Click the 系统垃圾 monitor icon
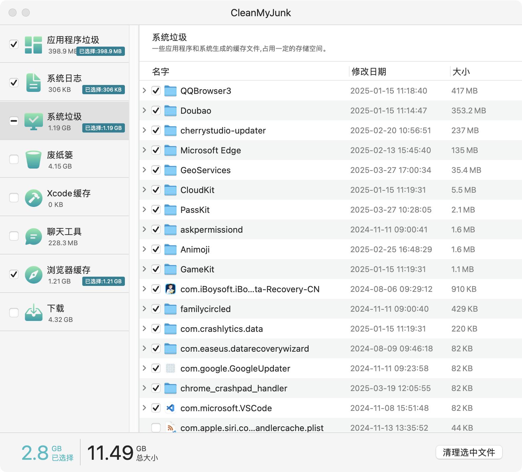This screenshot has width=522, height=472. tap(33, 121)
